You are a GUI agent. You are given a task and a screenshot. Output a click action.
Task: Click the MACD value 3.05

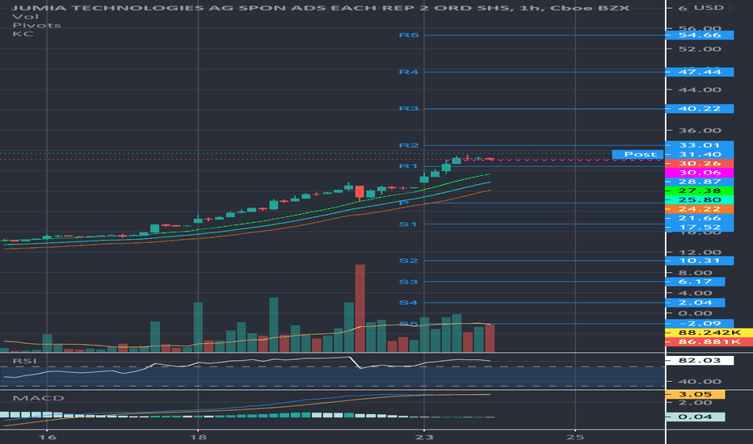coord(695,394)
